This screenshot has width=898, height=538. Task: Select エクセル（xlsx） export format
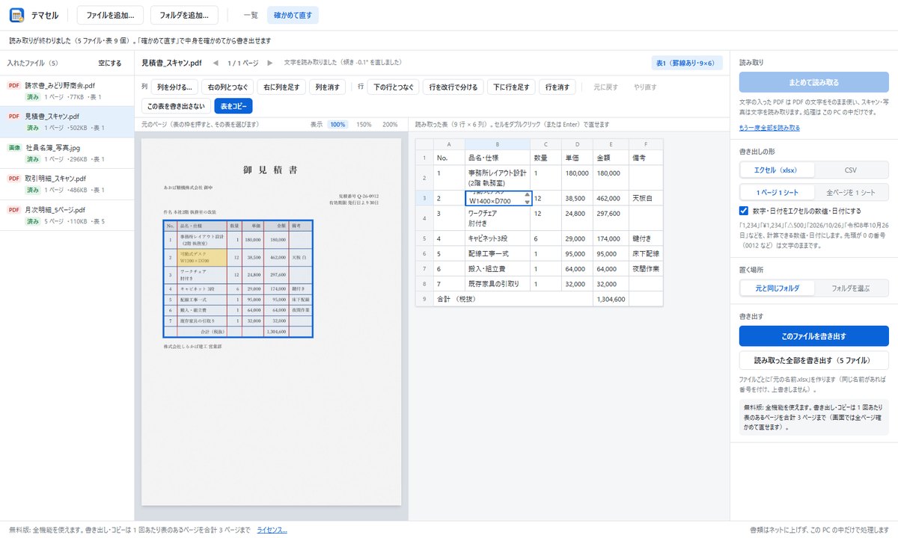(x=776, y=170)
